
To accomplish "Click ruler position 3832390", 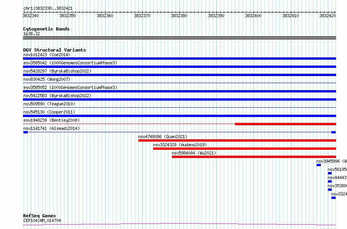I will 216,16.
